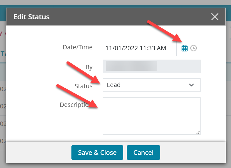Click the dimmed background page above the dialog
This screenshot has height=168, width=231.
(x=115, y=3)
